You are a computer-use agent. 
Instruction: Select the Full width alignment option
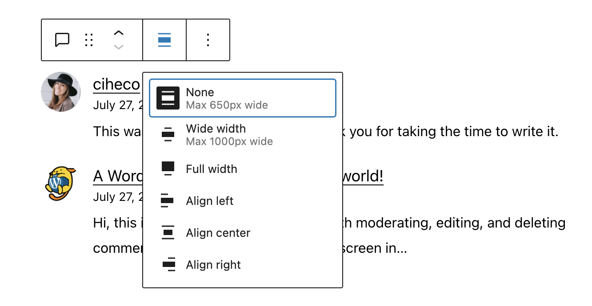point(212,169)
